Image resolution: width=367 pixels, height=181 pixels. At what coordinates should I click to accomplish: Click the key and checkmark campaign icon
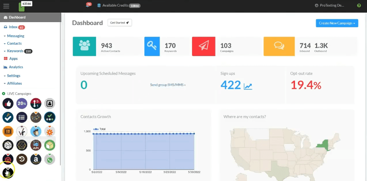click(8, 118)
